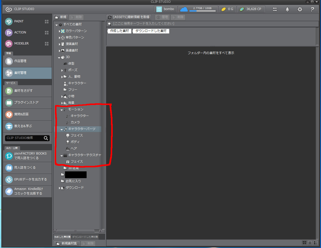Viewport: 321px width, 248px height.
Task: Click the notification bell icon
Action: point(287,9)
